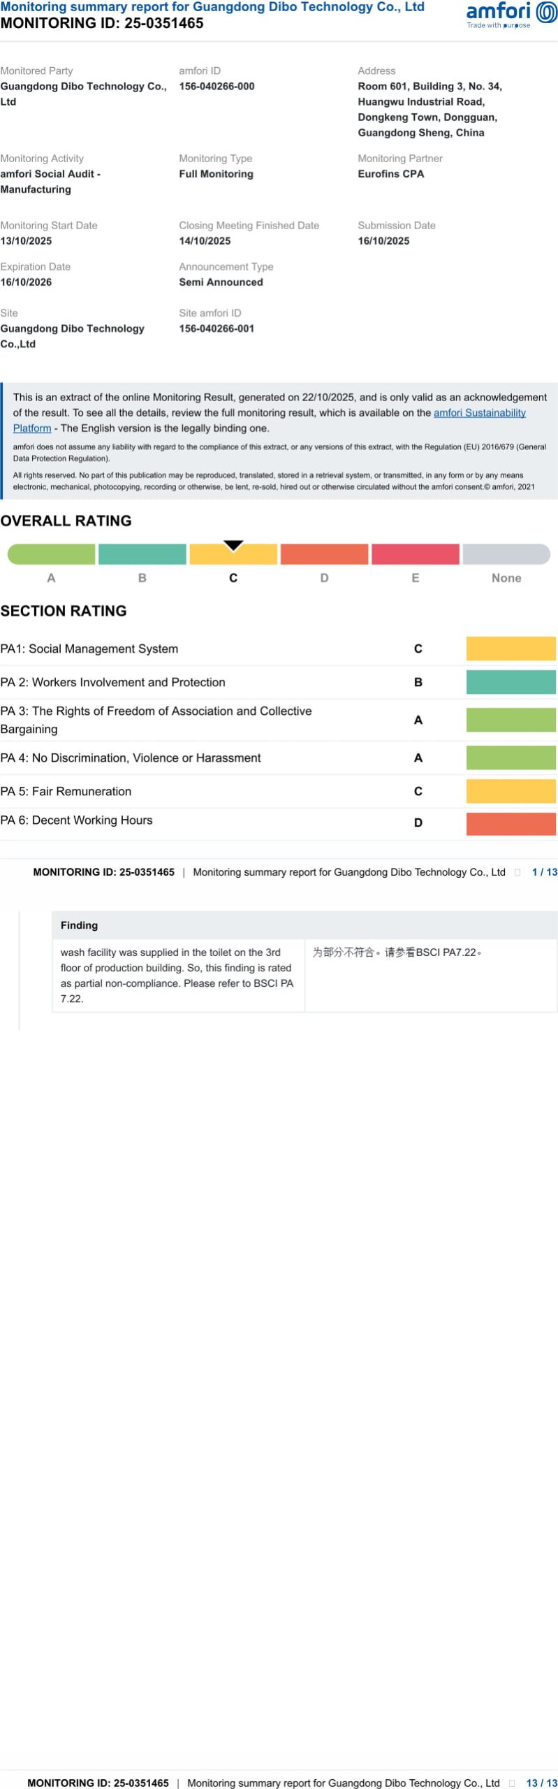Click the Site name 'Guangdong Dibo Technology Co.,Ltd'
This screenshot has height=1789, width=558.
point(72,336)
